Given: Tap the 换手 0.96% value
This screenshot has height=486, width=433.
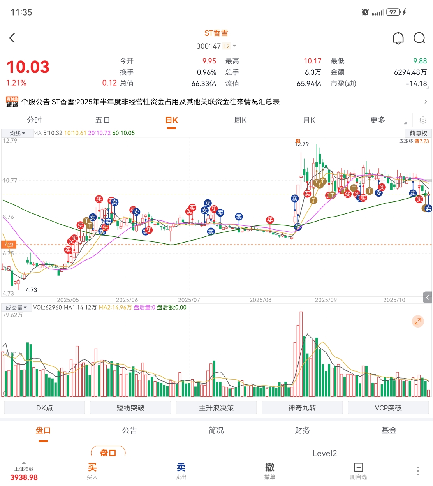Looking at the screenshot, I should pyautogui.click(x=206, y=72).
